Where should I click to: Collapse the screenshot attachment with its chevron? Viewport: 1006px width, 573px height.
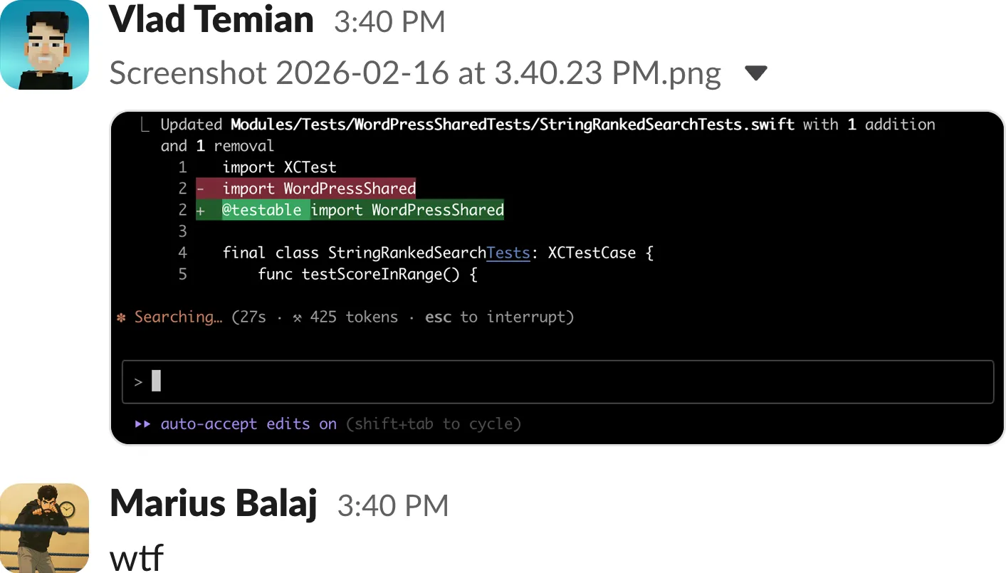[756, 72]
